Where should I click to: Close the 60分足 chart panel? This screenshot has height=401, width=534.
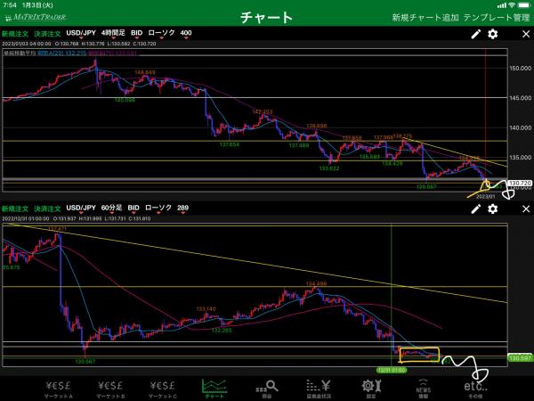[526, 209]
